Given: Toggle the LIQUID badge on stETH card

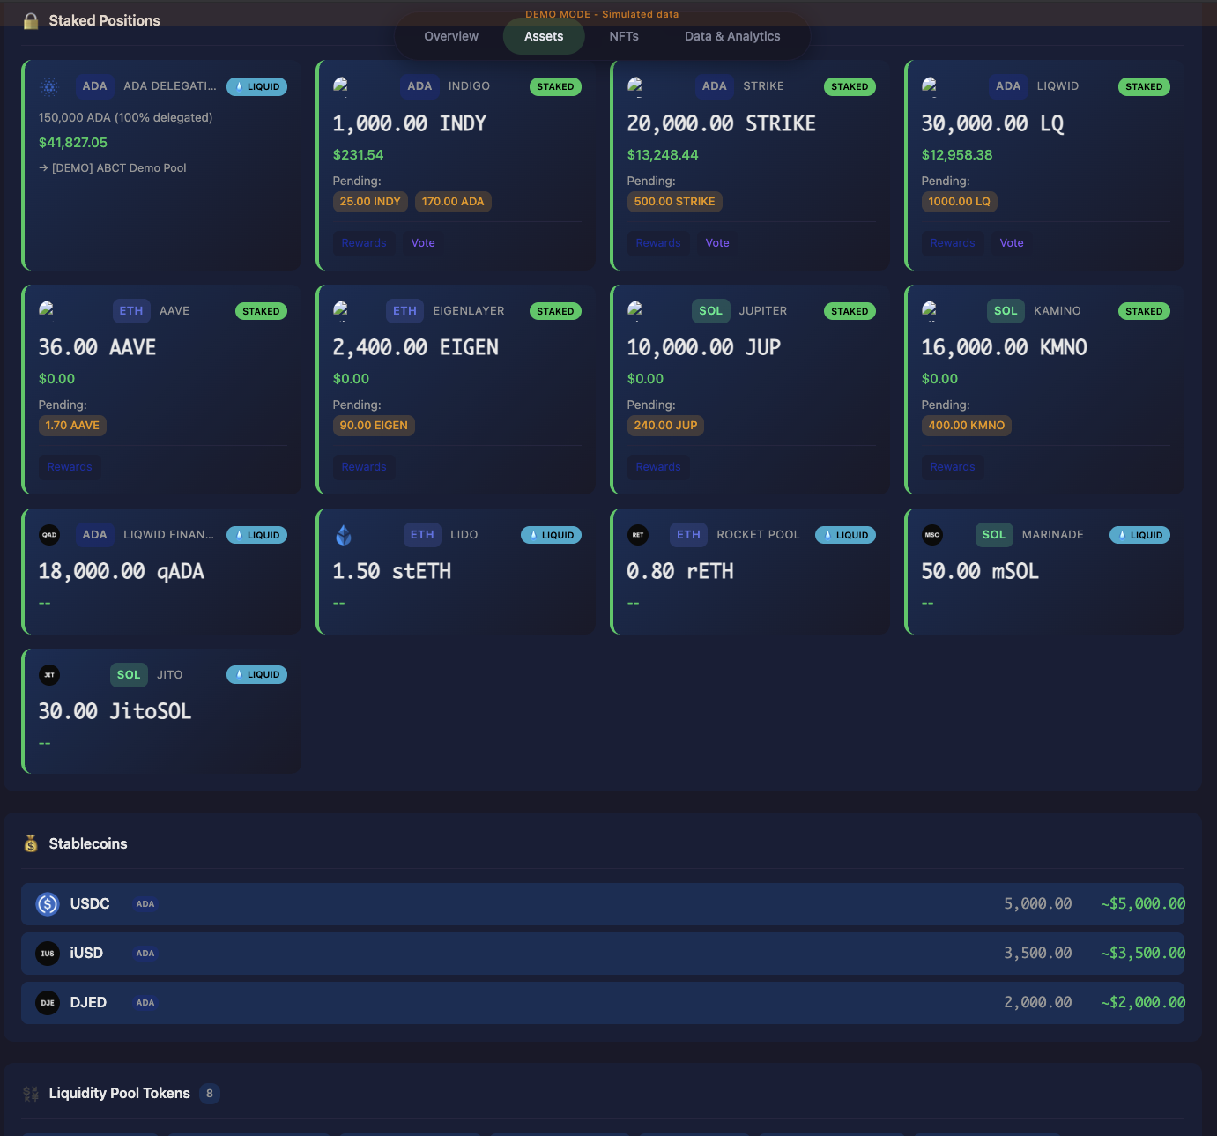Looking at the screenshot, I should coord(551,534).
